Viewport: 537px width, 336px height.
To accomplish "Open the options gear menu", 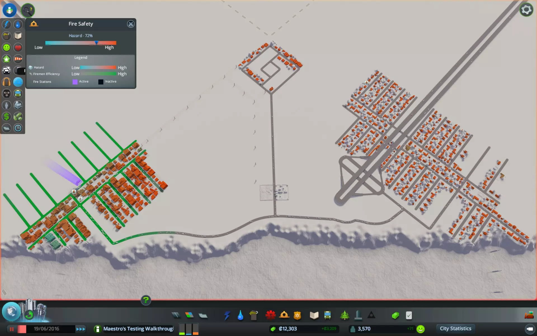I will pyautogui.click(x=526, y=10).
